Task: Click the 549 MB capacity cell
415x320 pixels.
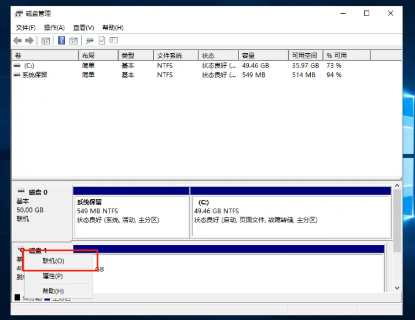Action: (254, 75)
